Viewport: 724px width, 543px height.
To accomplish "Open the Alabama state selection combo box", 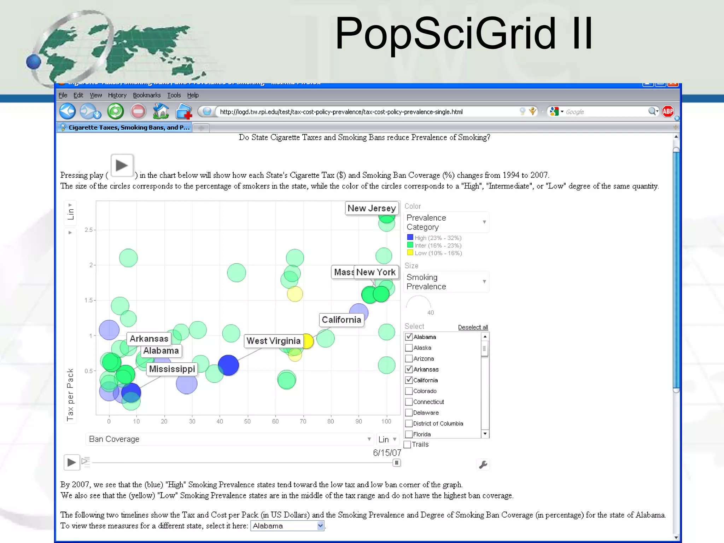I will (x=287, y=526).
